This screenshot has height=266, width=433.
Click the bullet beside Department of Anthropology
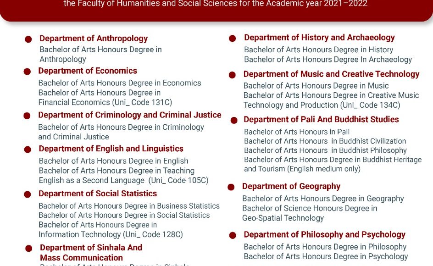point(28,39)
